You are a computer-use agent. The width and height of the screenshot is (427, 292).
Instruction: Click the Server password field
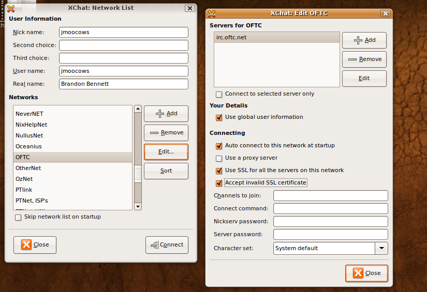click(331, 234)
